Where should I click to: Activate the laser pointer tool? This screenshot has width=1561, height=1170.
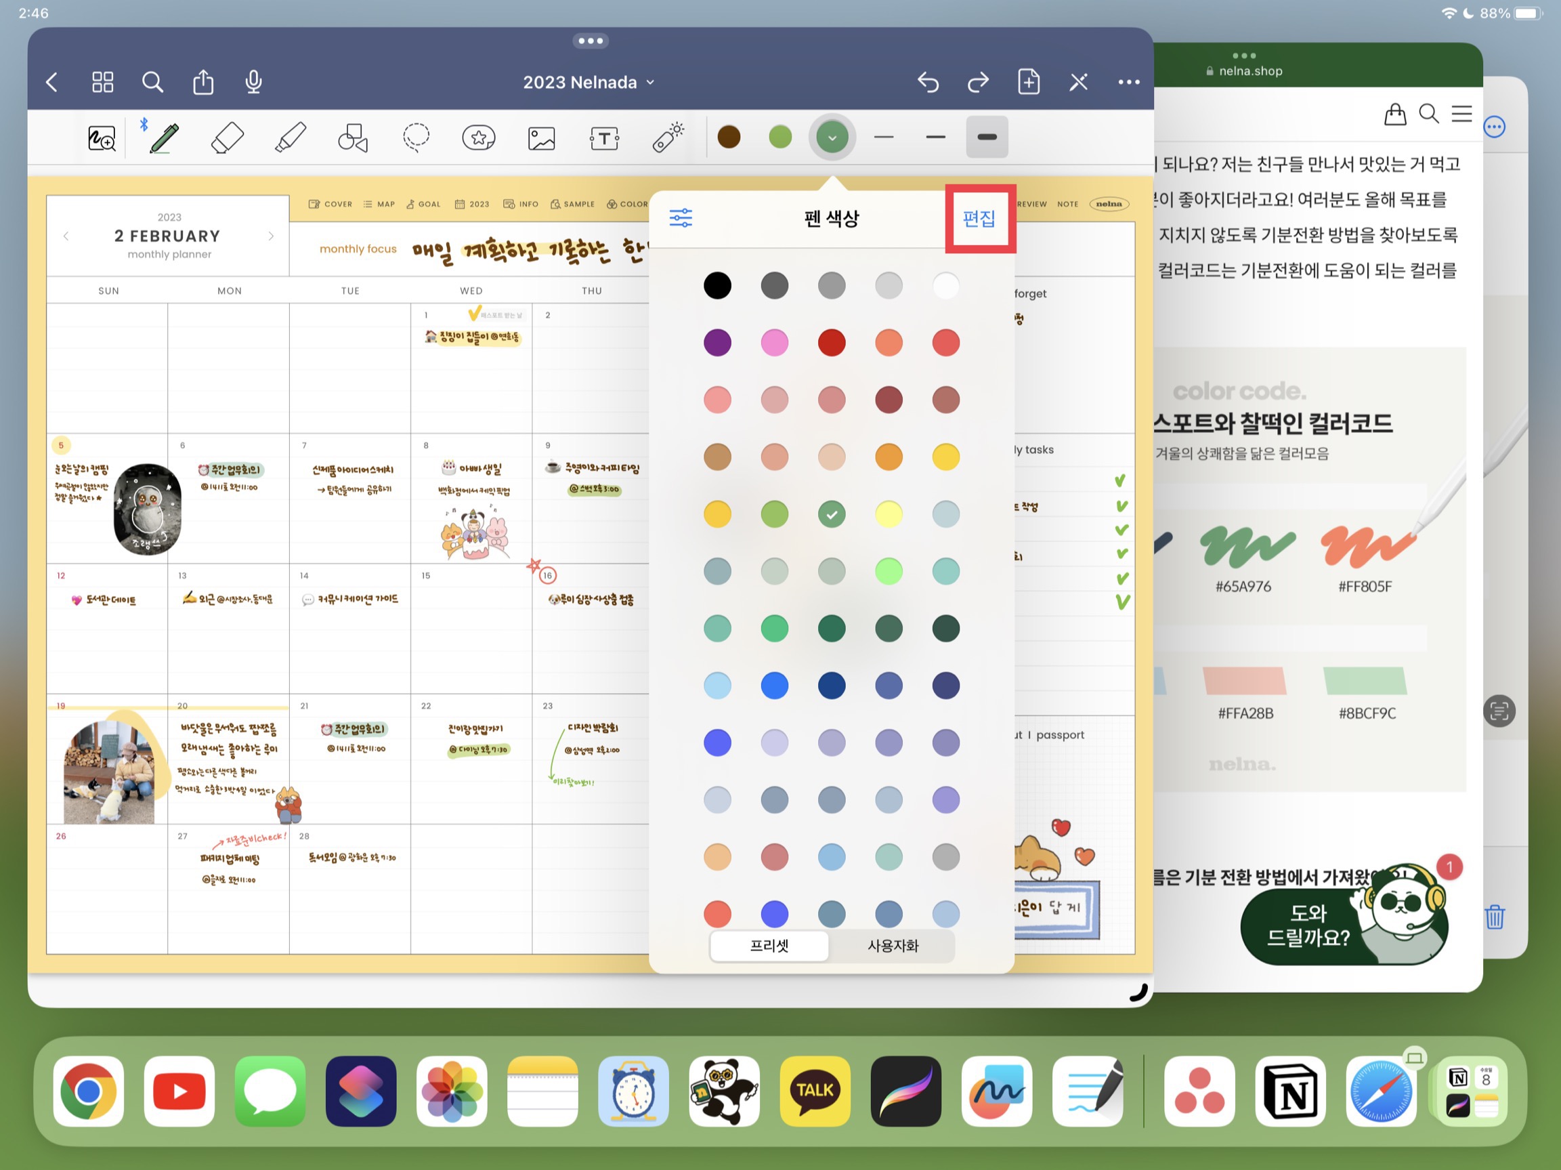point(668,137)
